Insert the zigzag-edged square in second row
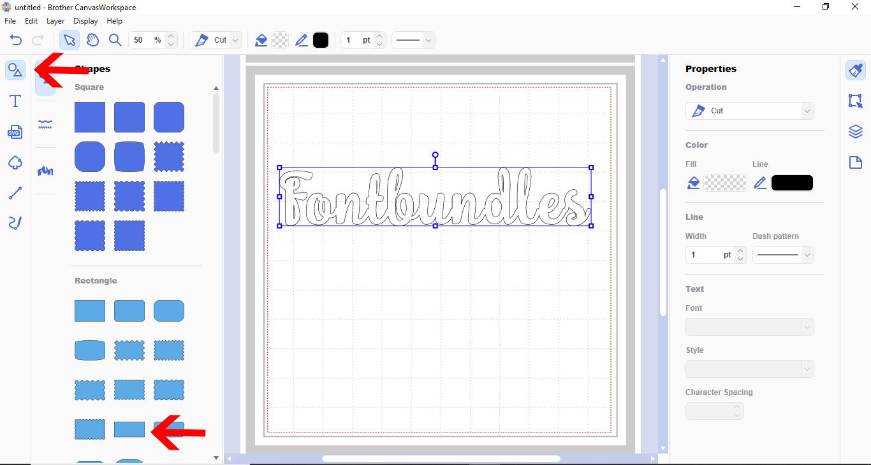 (169, 157)
